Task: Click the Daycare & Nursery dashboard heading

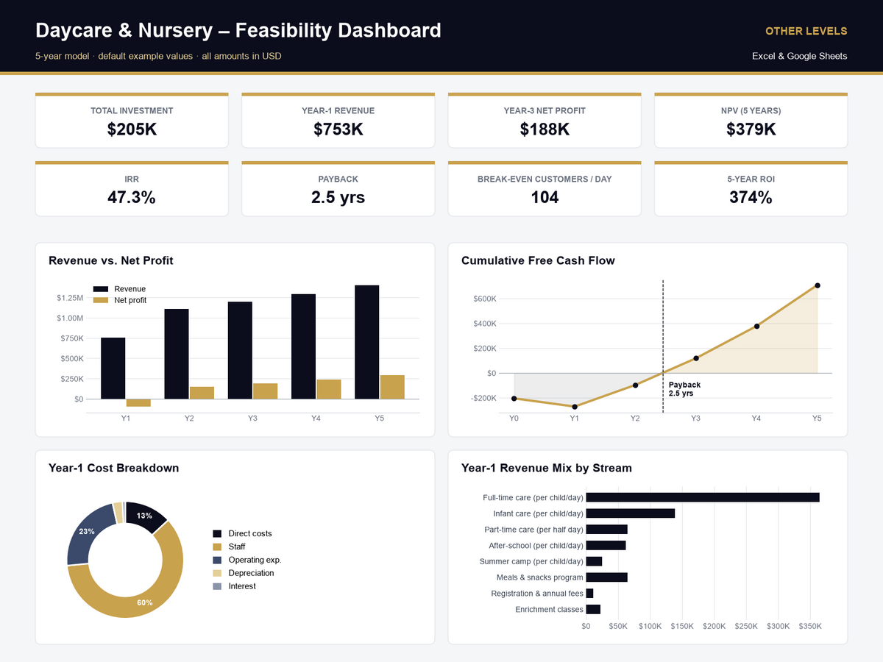Action: [x=238, y=30]
